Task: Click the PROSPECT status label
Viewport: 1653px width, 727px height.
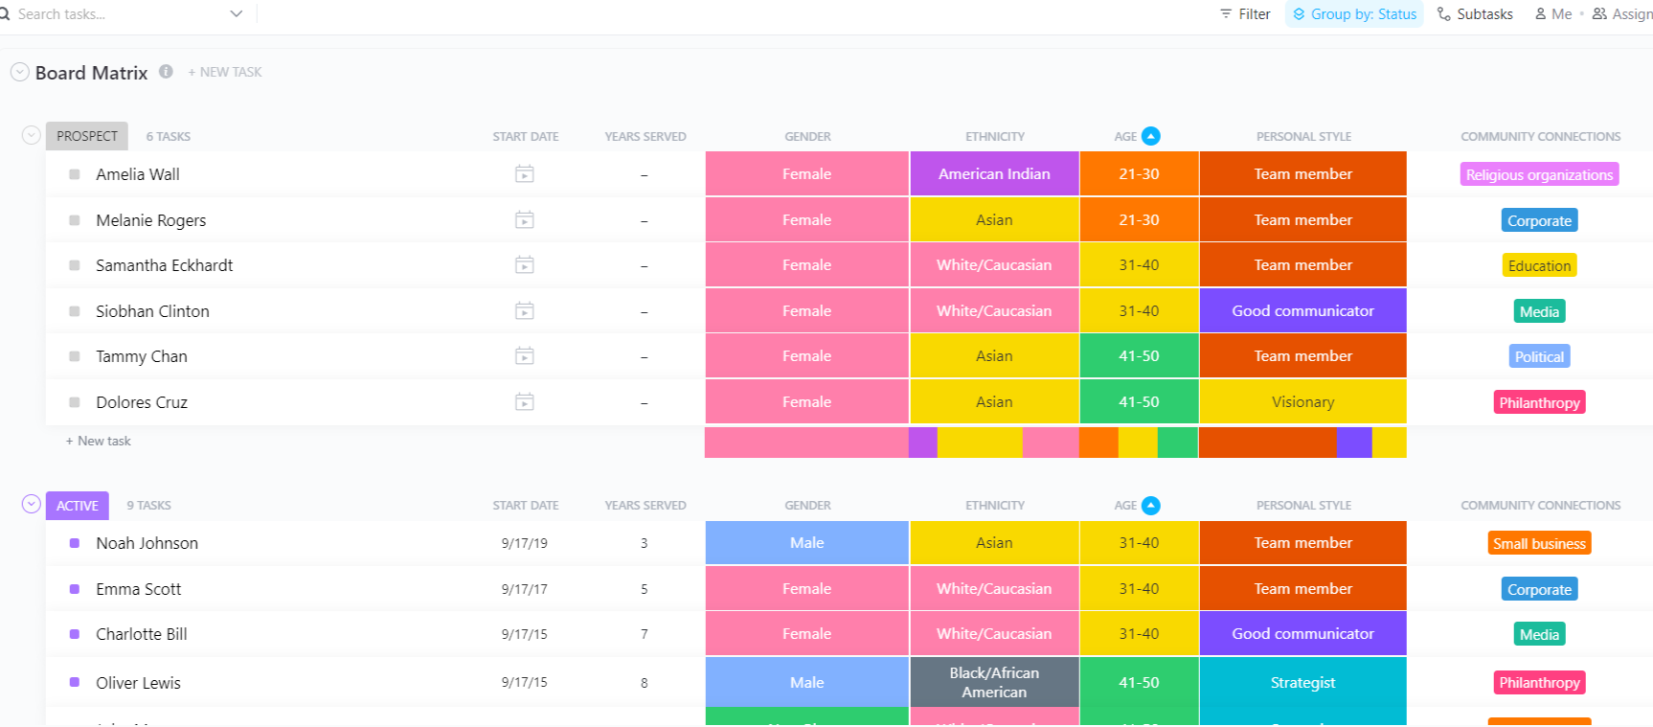Action: (x=87, y=136)
